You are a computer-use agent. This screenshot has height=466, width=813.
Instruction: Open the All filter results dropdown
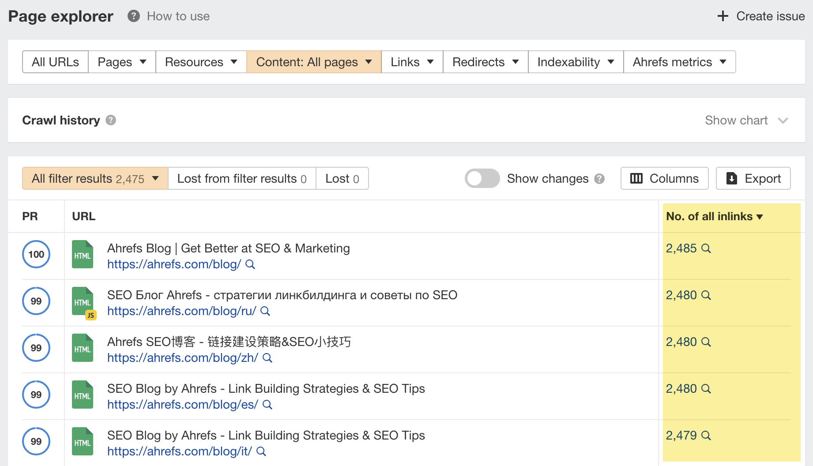94,178
